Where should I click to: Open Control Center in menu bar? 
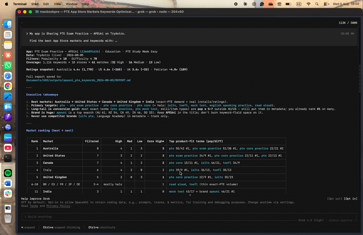click(326, 4)
